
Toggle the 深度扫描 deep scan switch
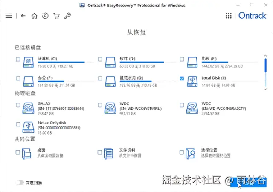pos(20,183)
